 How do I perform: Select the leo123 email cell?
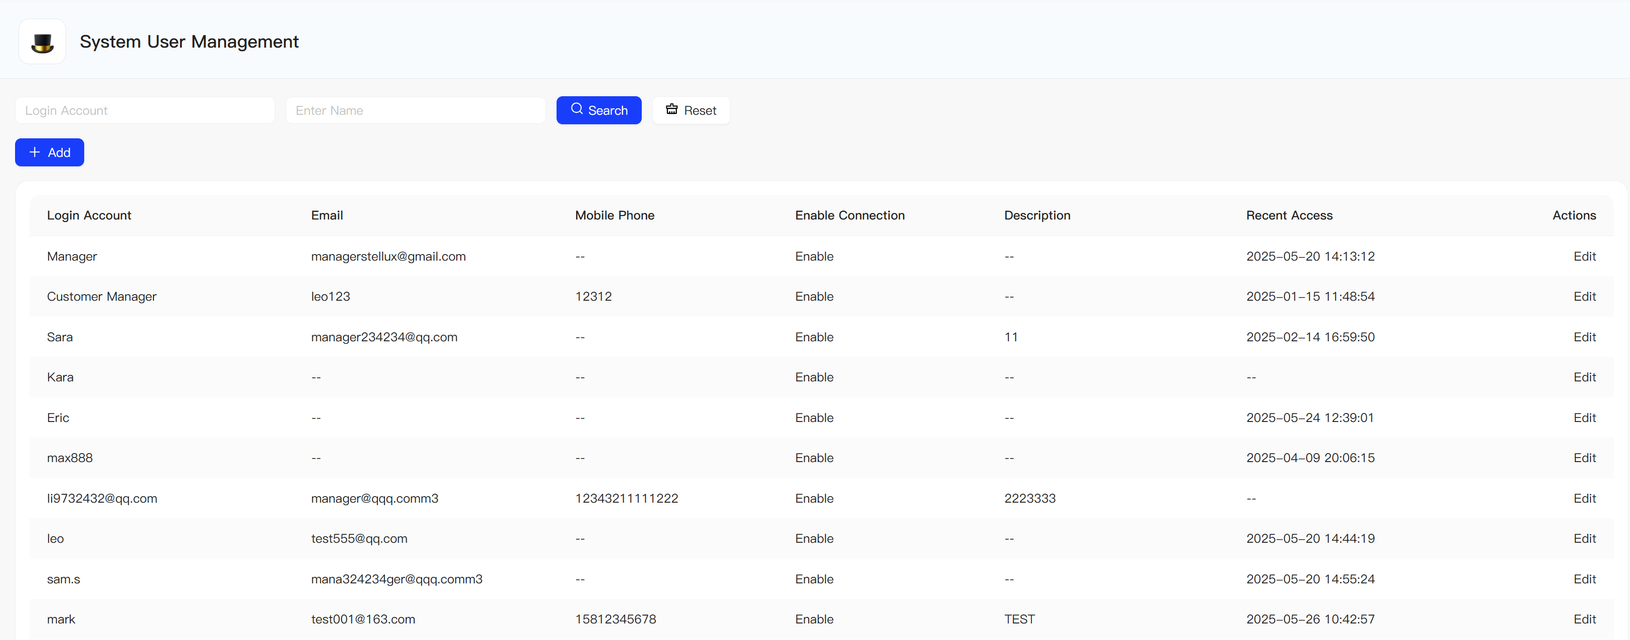[330, 297]
